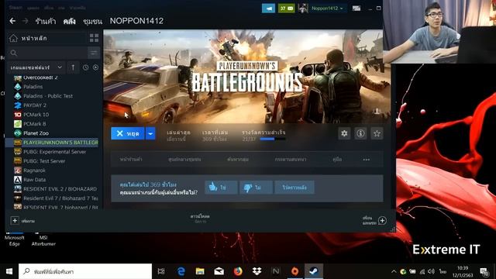The width and height of the screenshot is (496, 279).
Task: Open the store page game tab
Action: click(x=131, y=160)
